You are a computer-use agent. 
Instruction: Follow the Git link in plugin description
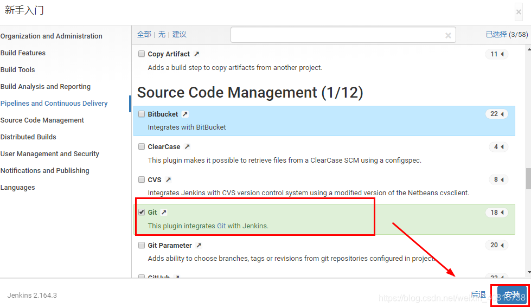221,226
